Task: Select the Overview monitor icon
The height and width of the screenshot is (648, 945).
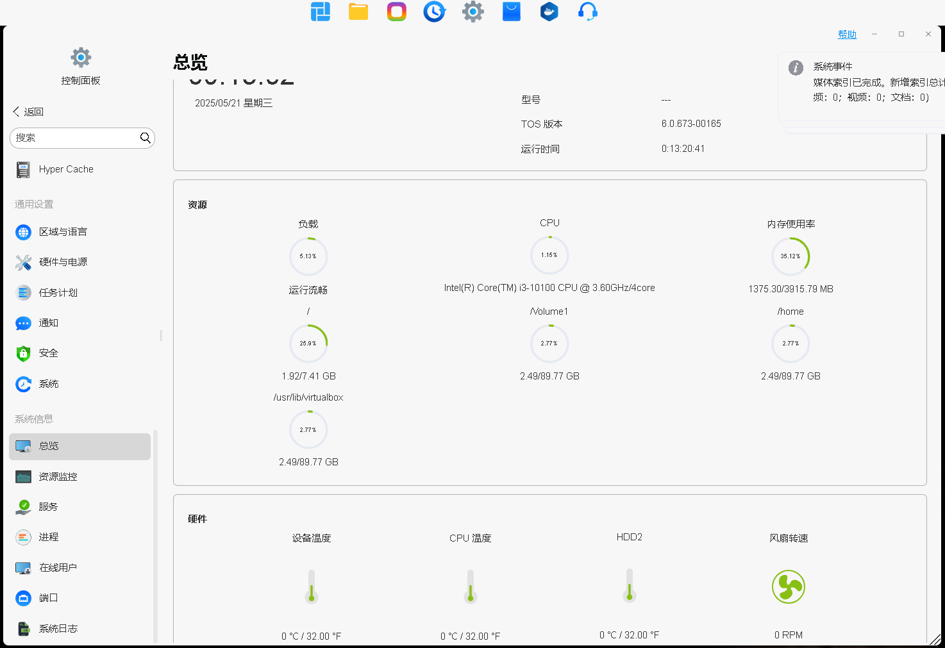Action: point(23,446)
